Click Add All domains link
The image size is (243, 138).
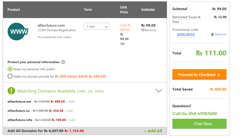tap(153, 131)
